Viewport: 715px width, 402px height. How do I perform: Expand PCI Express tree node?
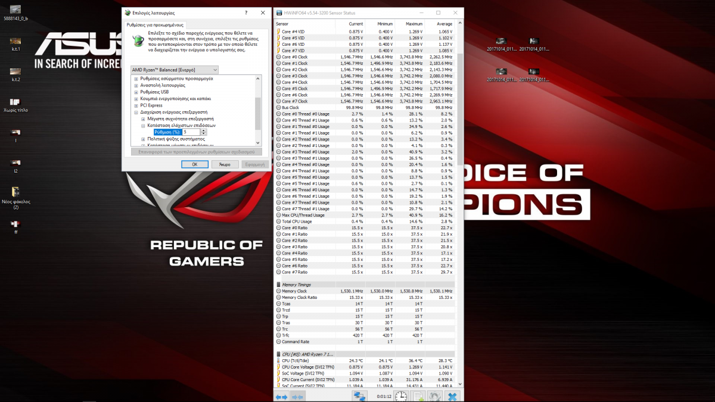coord(136,105)
